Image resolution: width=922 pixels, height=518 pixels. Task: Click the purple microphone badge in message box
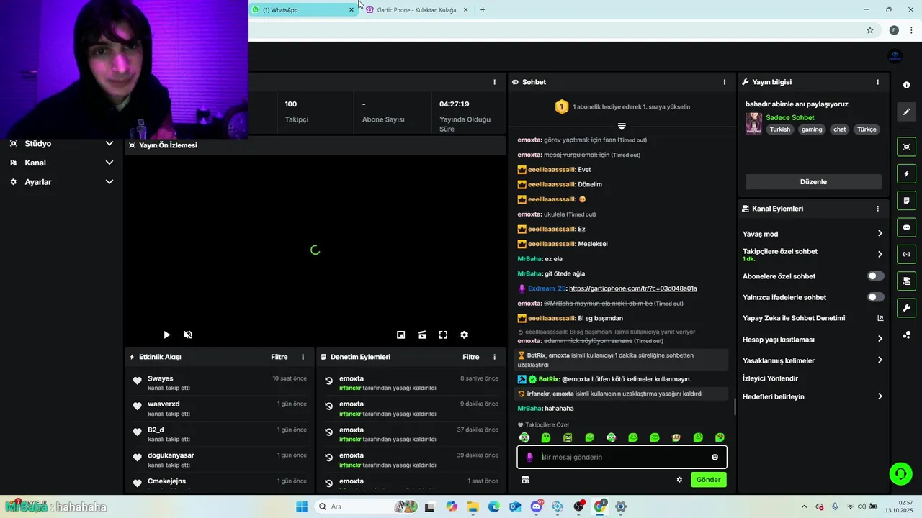click(x=529, y=457)
